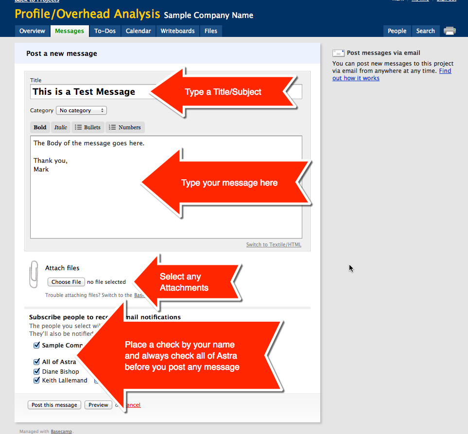Switch to the Messages tab

pos(69,31)
